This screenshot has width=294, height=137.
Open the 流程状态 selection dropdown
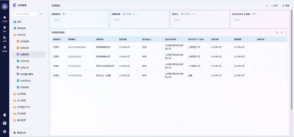[x=79, y=20]
